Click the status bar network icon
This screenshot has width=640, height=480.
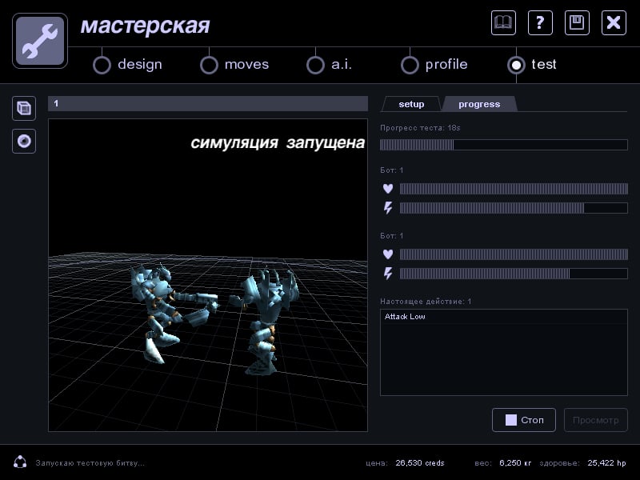(x=20, y=462)
